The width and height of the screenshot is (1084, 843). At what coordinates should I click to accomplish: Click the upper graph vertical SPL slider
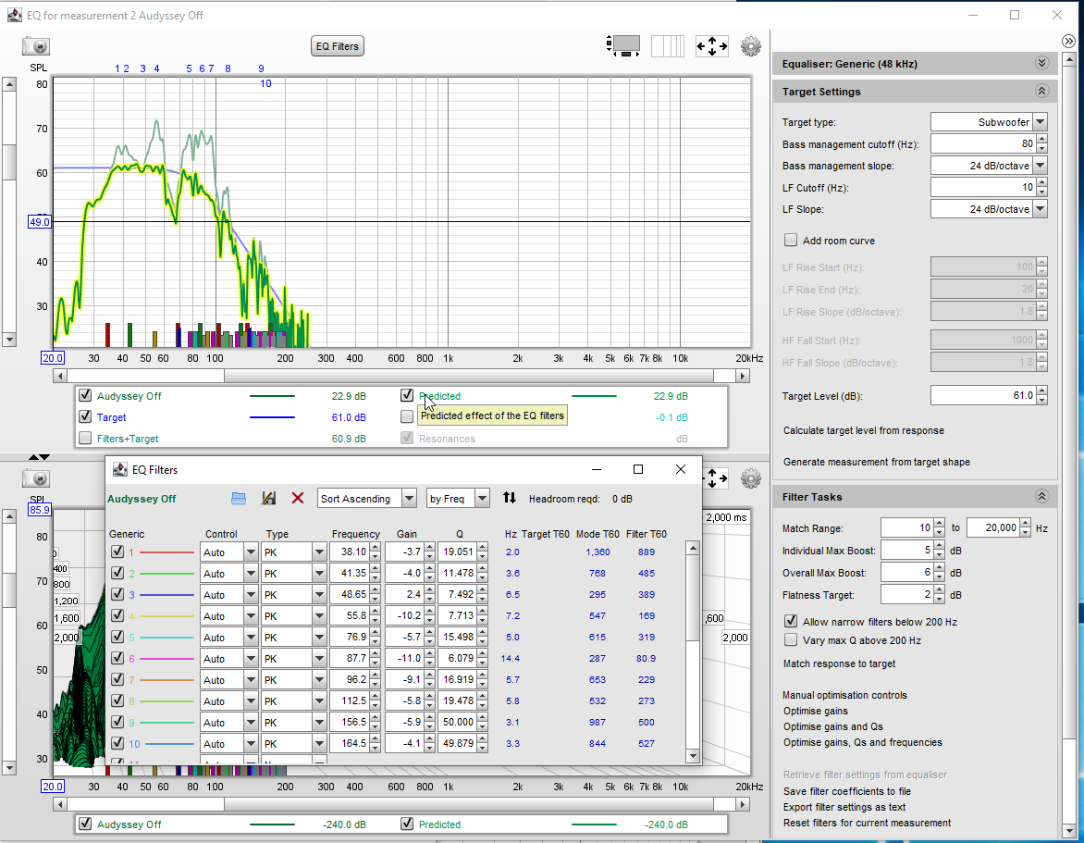click(9, 162)
